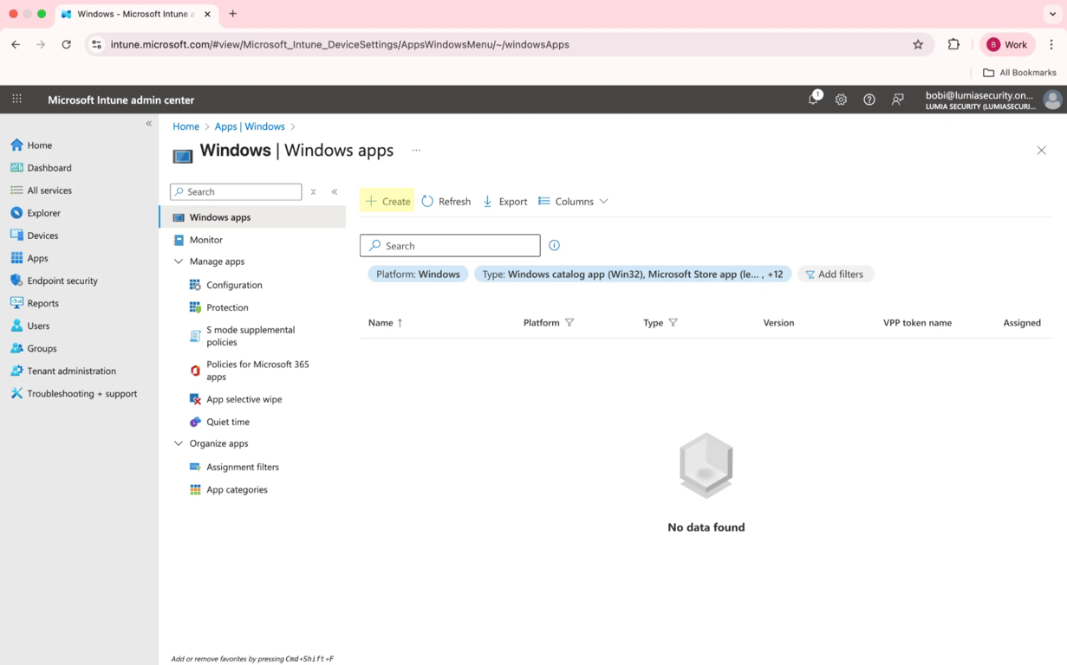Collapse the blade menu panel
The height and width of the screenshot is (665, 1067).
(x=335, y=192)
